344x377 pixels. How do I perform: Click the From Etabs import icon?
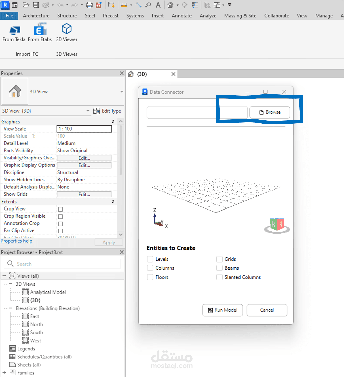point(40,30)
